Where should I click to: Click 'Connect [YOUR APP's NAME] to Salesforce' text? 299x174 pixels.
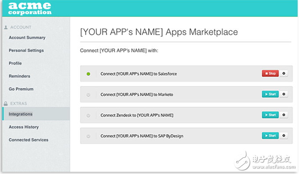(x=139, y=74)
